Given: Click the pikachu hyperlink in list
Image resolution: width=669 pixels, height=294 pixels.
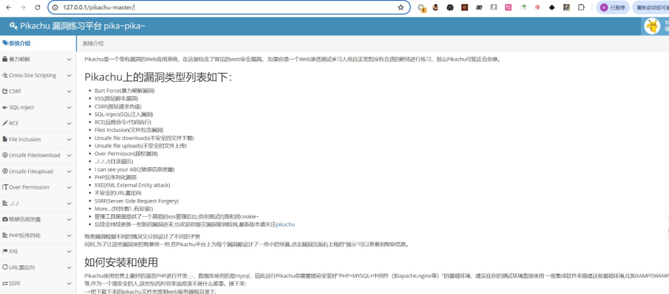Looking at the screenshot, I should (x=286, y=224).
